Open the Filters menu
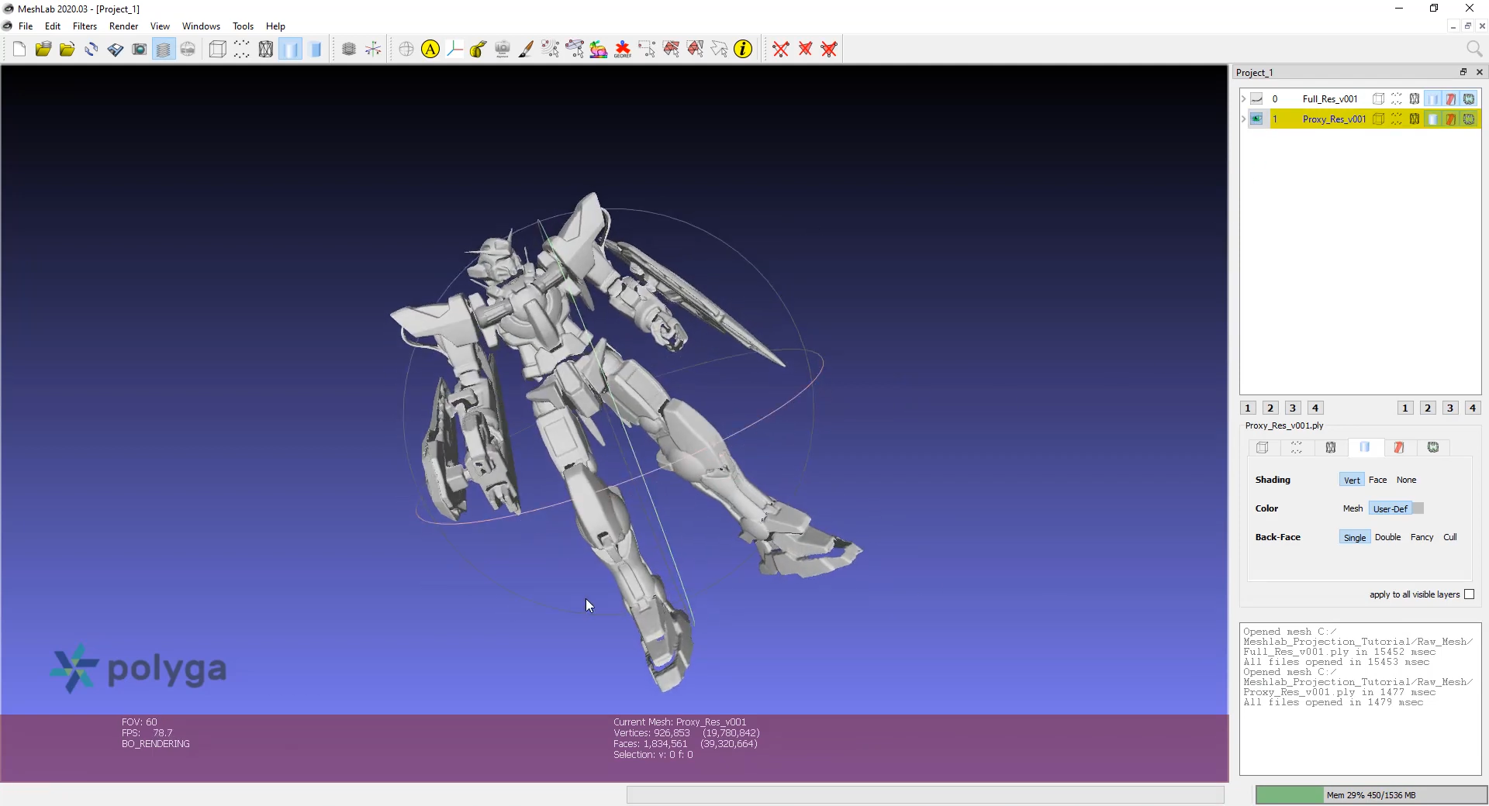Image resolution: width=1489 pixels, height=806 pixels. coord(85,26)
